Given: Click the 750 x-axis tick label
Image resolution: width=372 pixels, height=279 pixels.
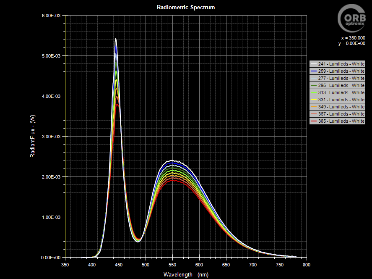Looking at the screenshot, I should coord(280,265).
